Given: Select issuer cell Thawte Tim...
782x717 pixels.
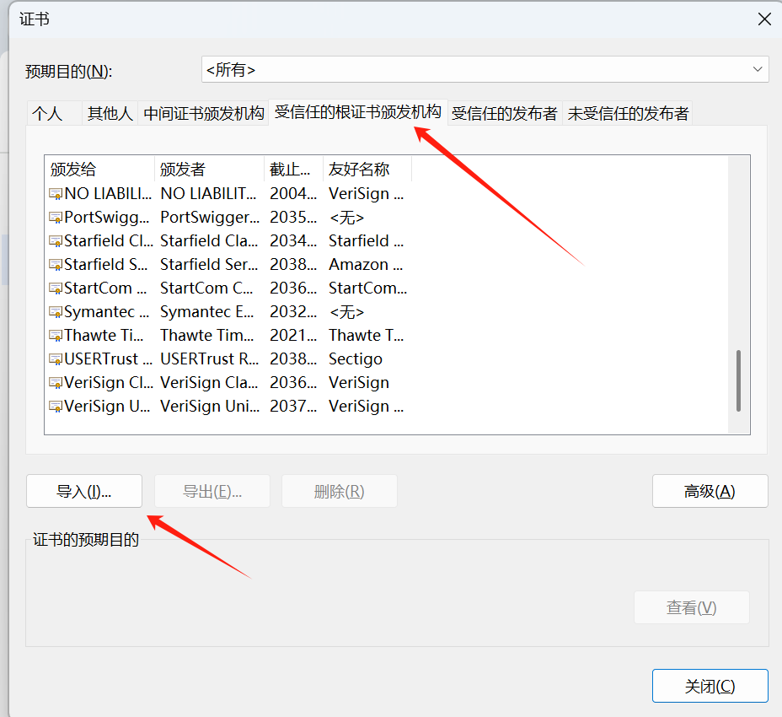Looking at the screenshot, I should (207, 335).
